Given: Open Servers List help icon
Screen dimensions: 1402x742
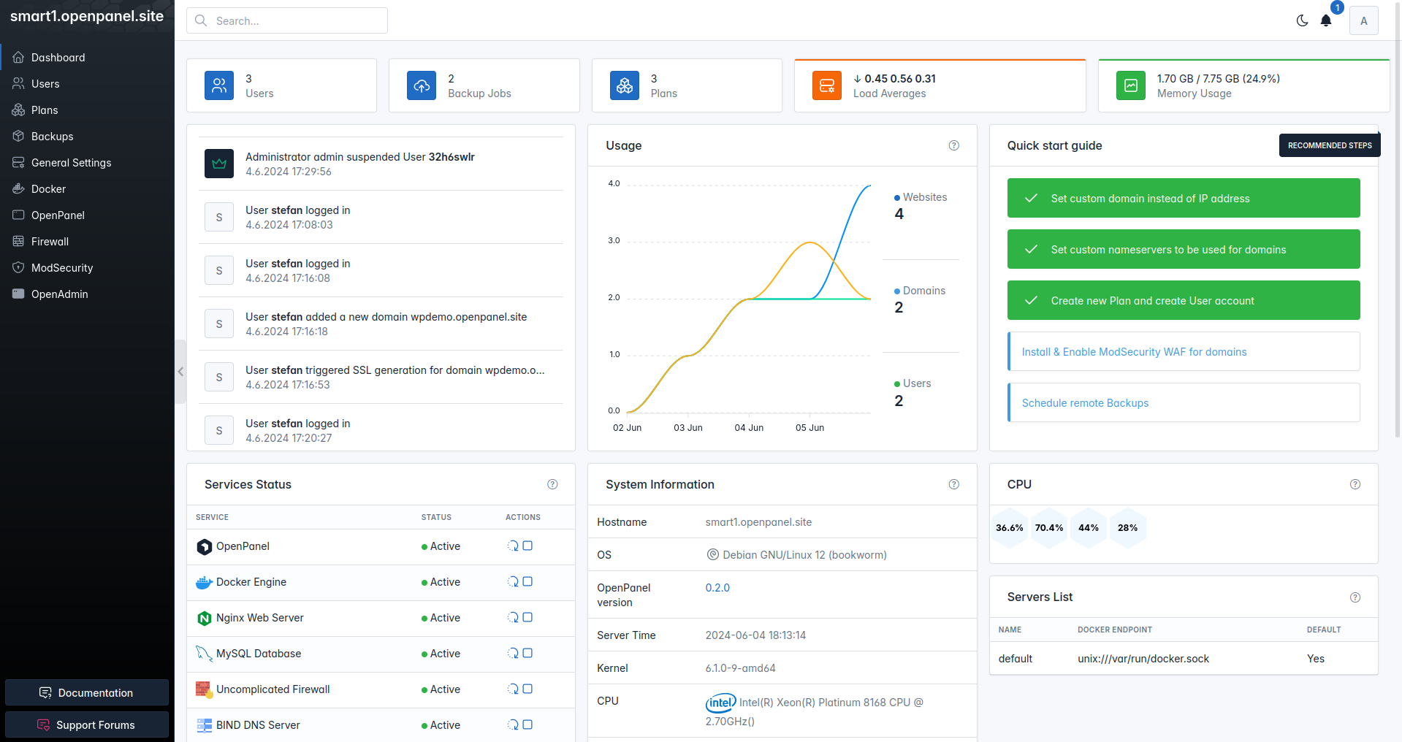Looking at the screenshot, I should [1355, 597].
